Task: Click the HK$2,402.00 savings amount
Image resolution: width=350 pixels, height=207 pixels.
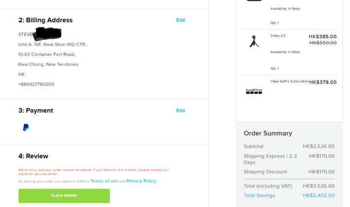Action: click(x=319, y=195)
